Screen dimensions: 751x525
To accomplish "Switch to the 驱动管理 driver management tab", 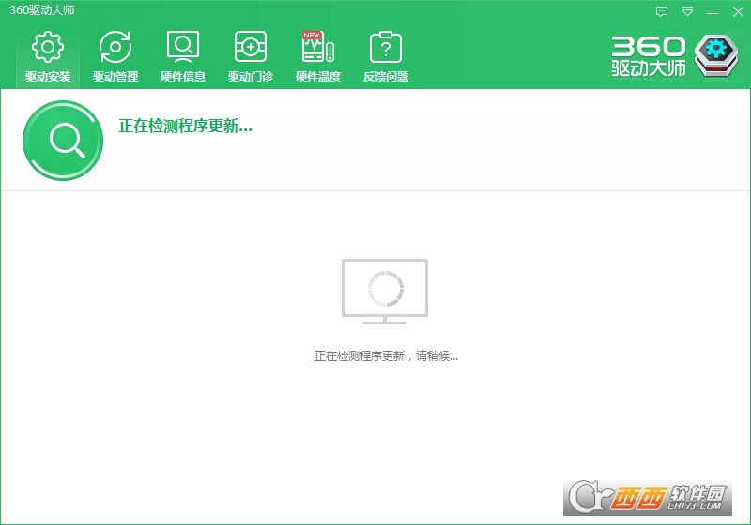I will point(115,56).
